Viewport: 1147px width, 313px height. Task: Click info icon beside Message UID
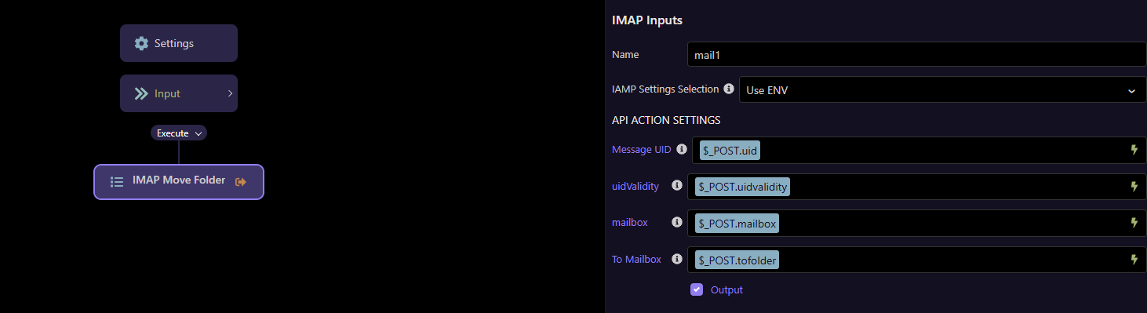coord(682,149)
